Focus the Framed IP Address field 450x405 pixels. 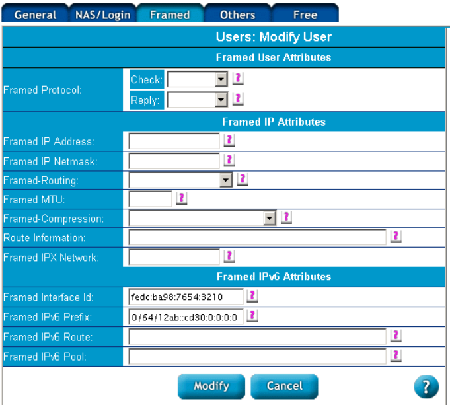tap(174, 141)
